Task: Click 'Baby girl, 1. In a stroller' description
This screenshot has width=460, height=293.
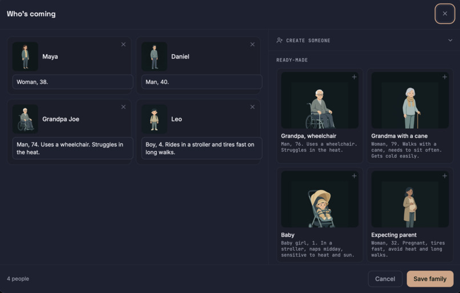Action: coord(318,249)
